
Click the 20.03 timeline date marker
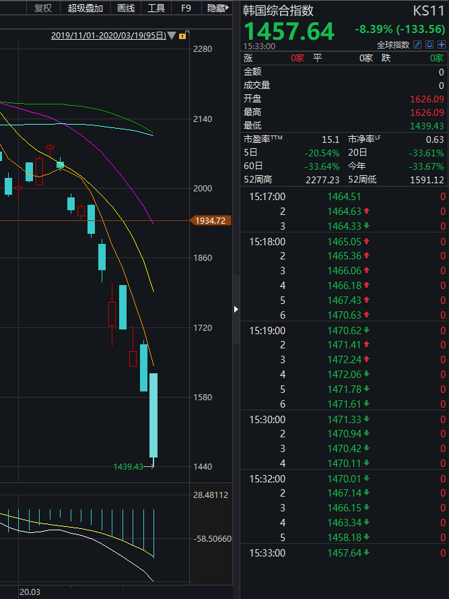[30, 592]
